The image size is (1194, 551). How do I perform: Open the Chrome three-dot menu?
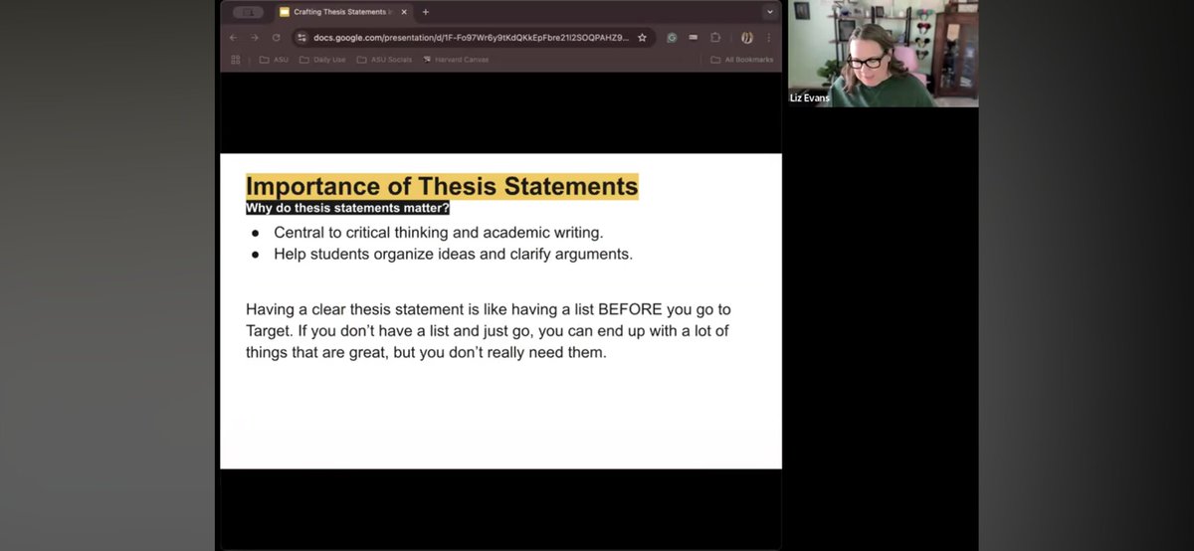pos(770,38)
